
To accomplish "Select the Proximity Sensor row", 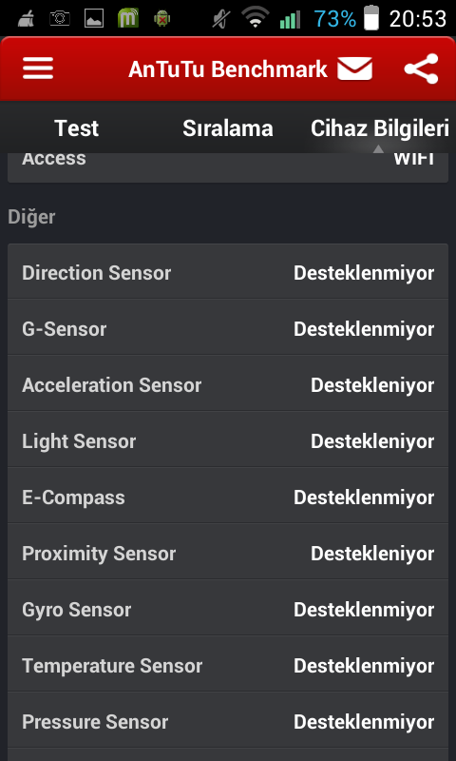I will coord(228,554).
